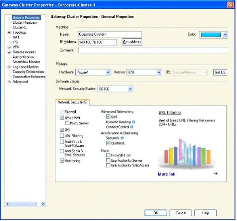Click the cyan color swatch

click(211, 35)
